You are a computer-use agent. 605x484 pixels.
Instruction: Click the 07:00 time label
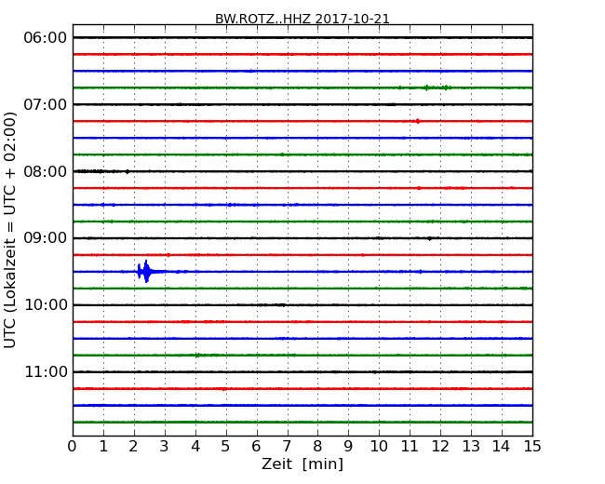pos(46,104)
